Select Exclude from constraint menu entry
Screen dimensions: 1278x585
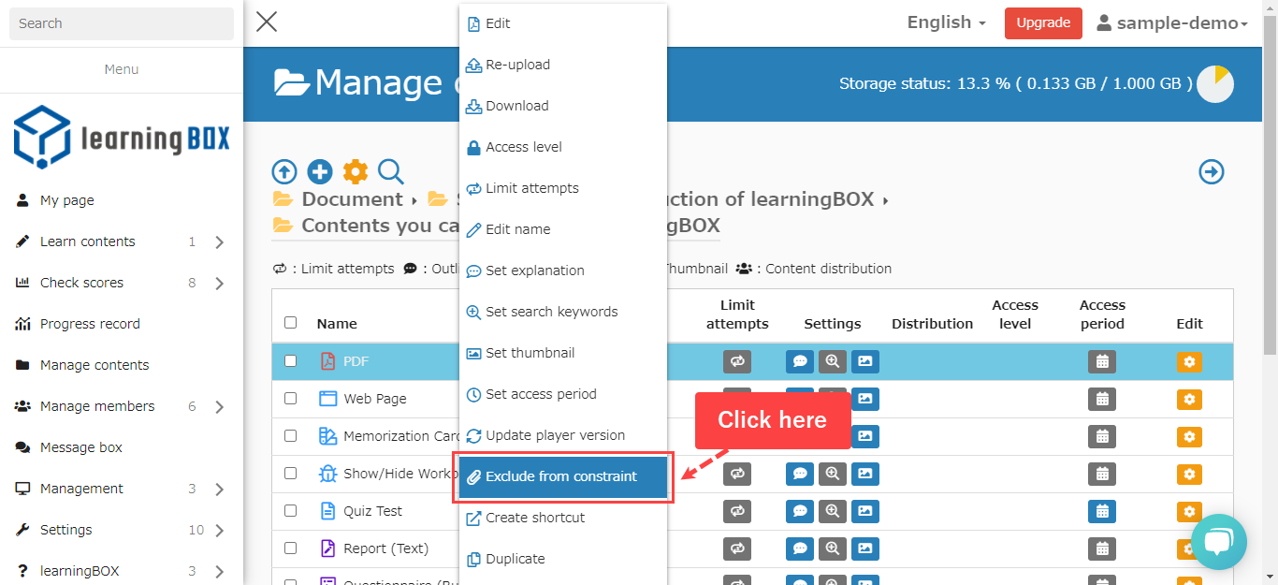click(562, 476)
